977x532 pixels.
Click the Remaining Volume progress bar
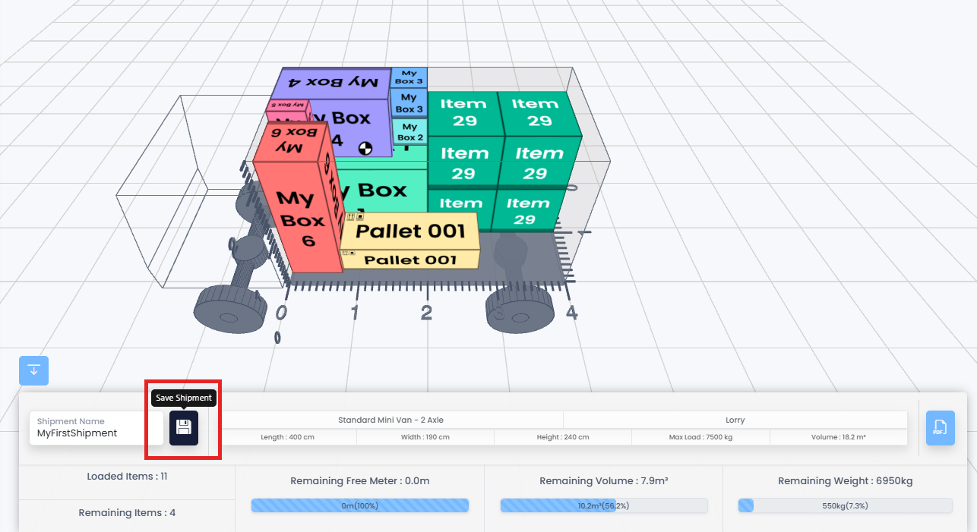click(x=603, y=505)
